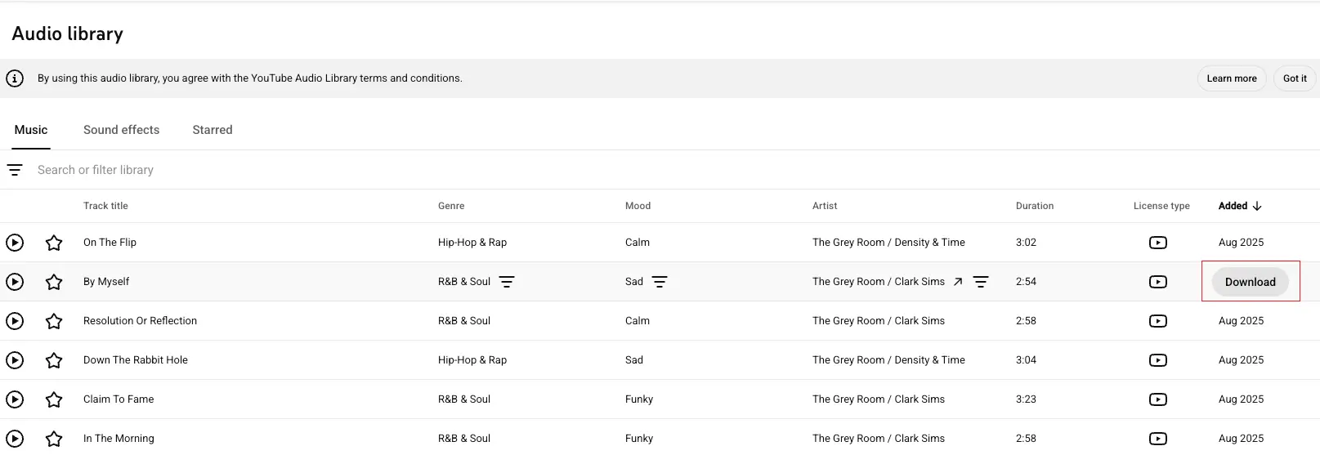Filter by R&B & Soul genre icon
1320x455 pixels.
click(507, 282)
